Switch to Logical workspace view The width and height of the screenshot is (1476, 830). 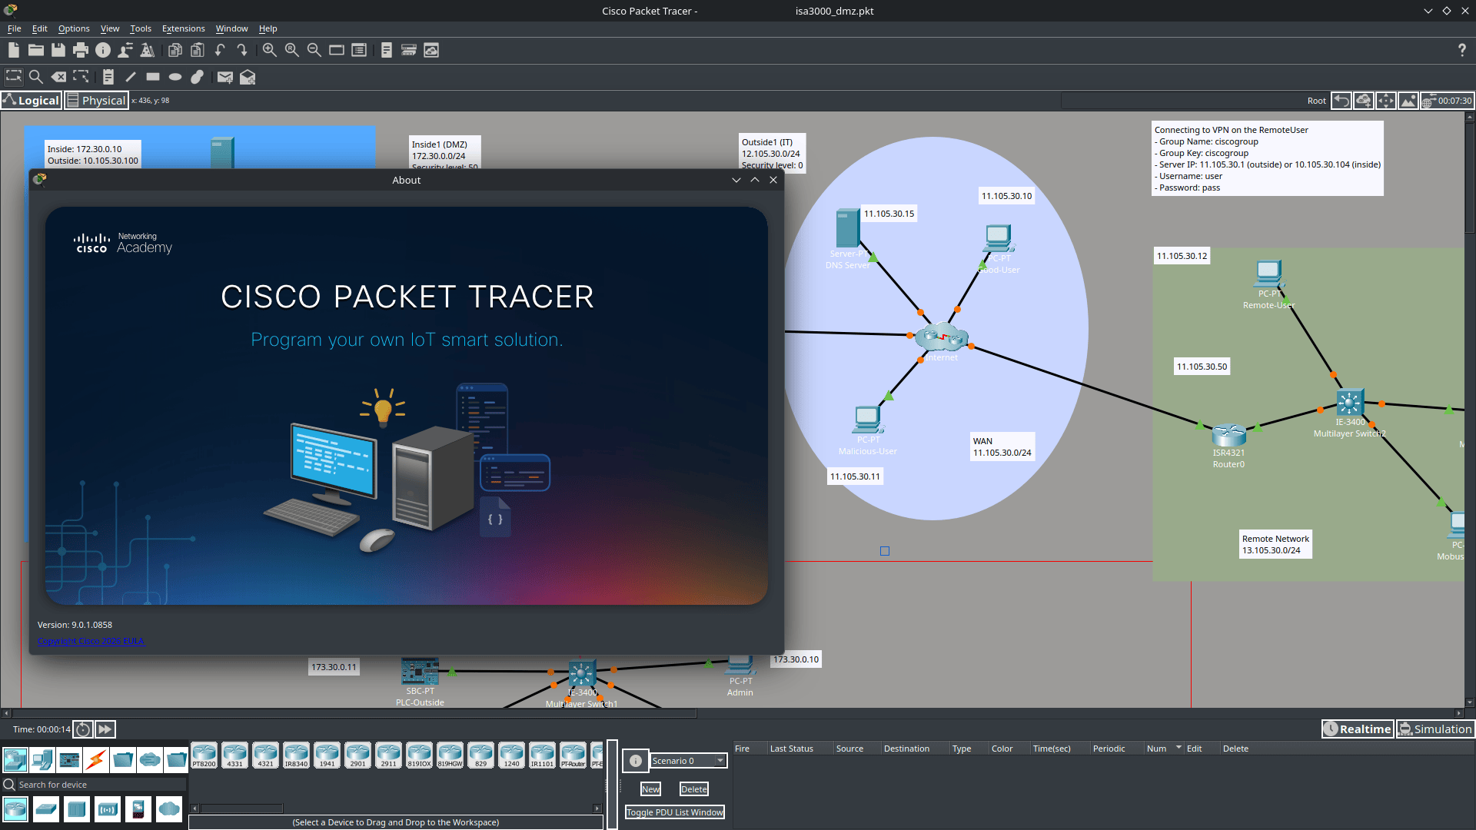point(32,101)
